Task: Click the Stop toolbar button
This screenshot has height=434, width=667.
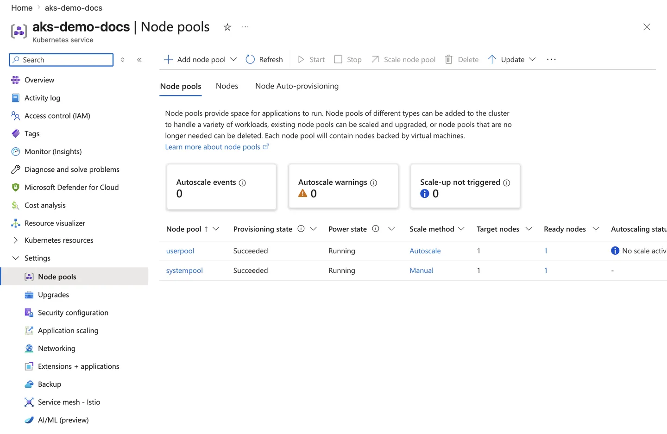Action: tap(348, 59)
